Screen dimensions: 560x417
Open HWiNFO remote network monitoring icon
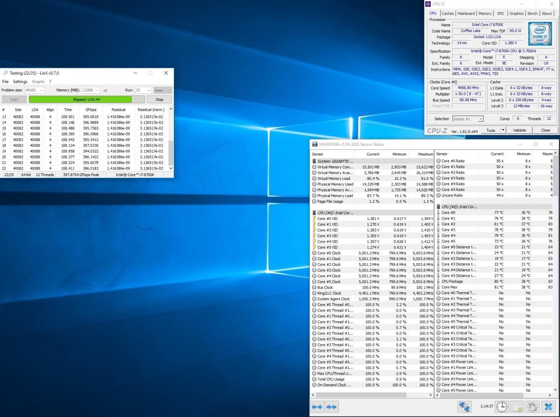pyautogui.click(x=465, y=407)
